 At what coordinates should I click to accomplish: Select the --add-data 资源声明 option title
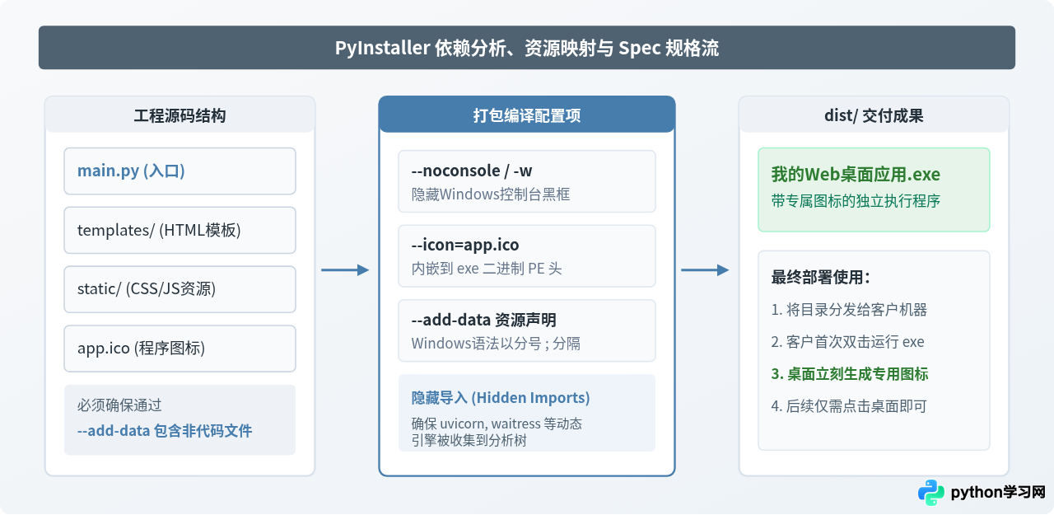tap(483, 320)
